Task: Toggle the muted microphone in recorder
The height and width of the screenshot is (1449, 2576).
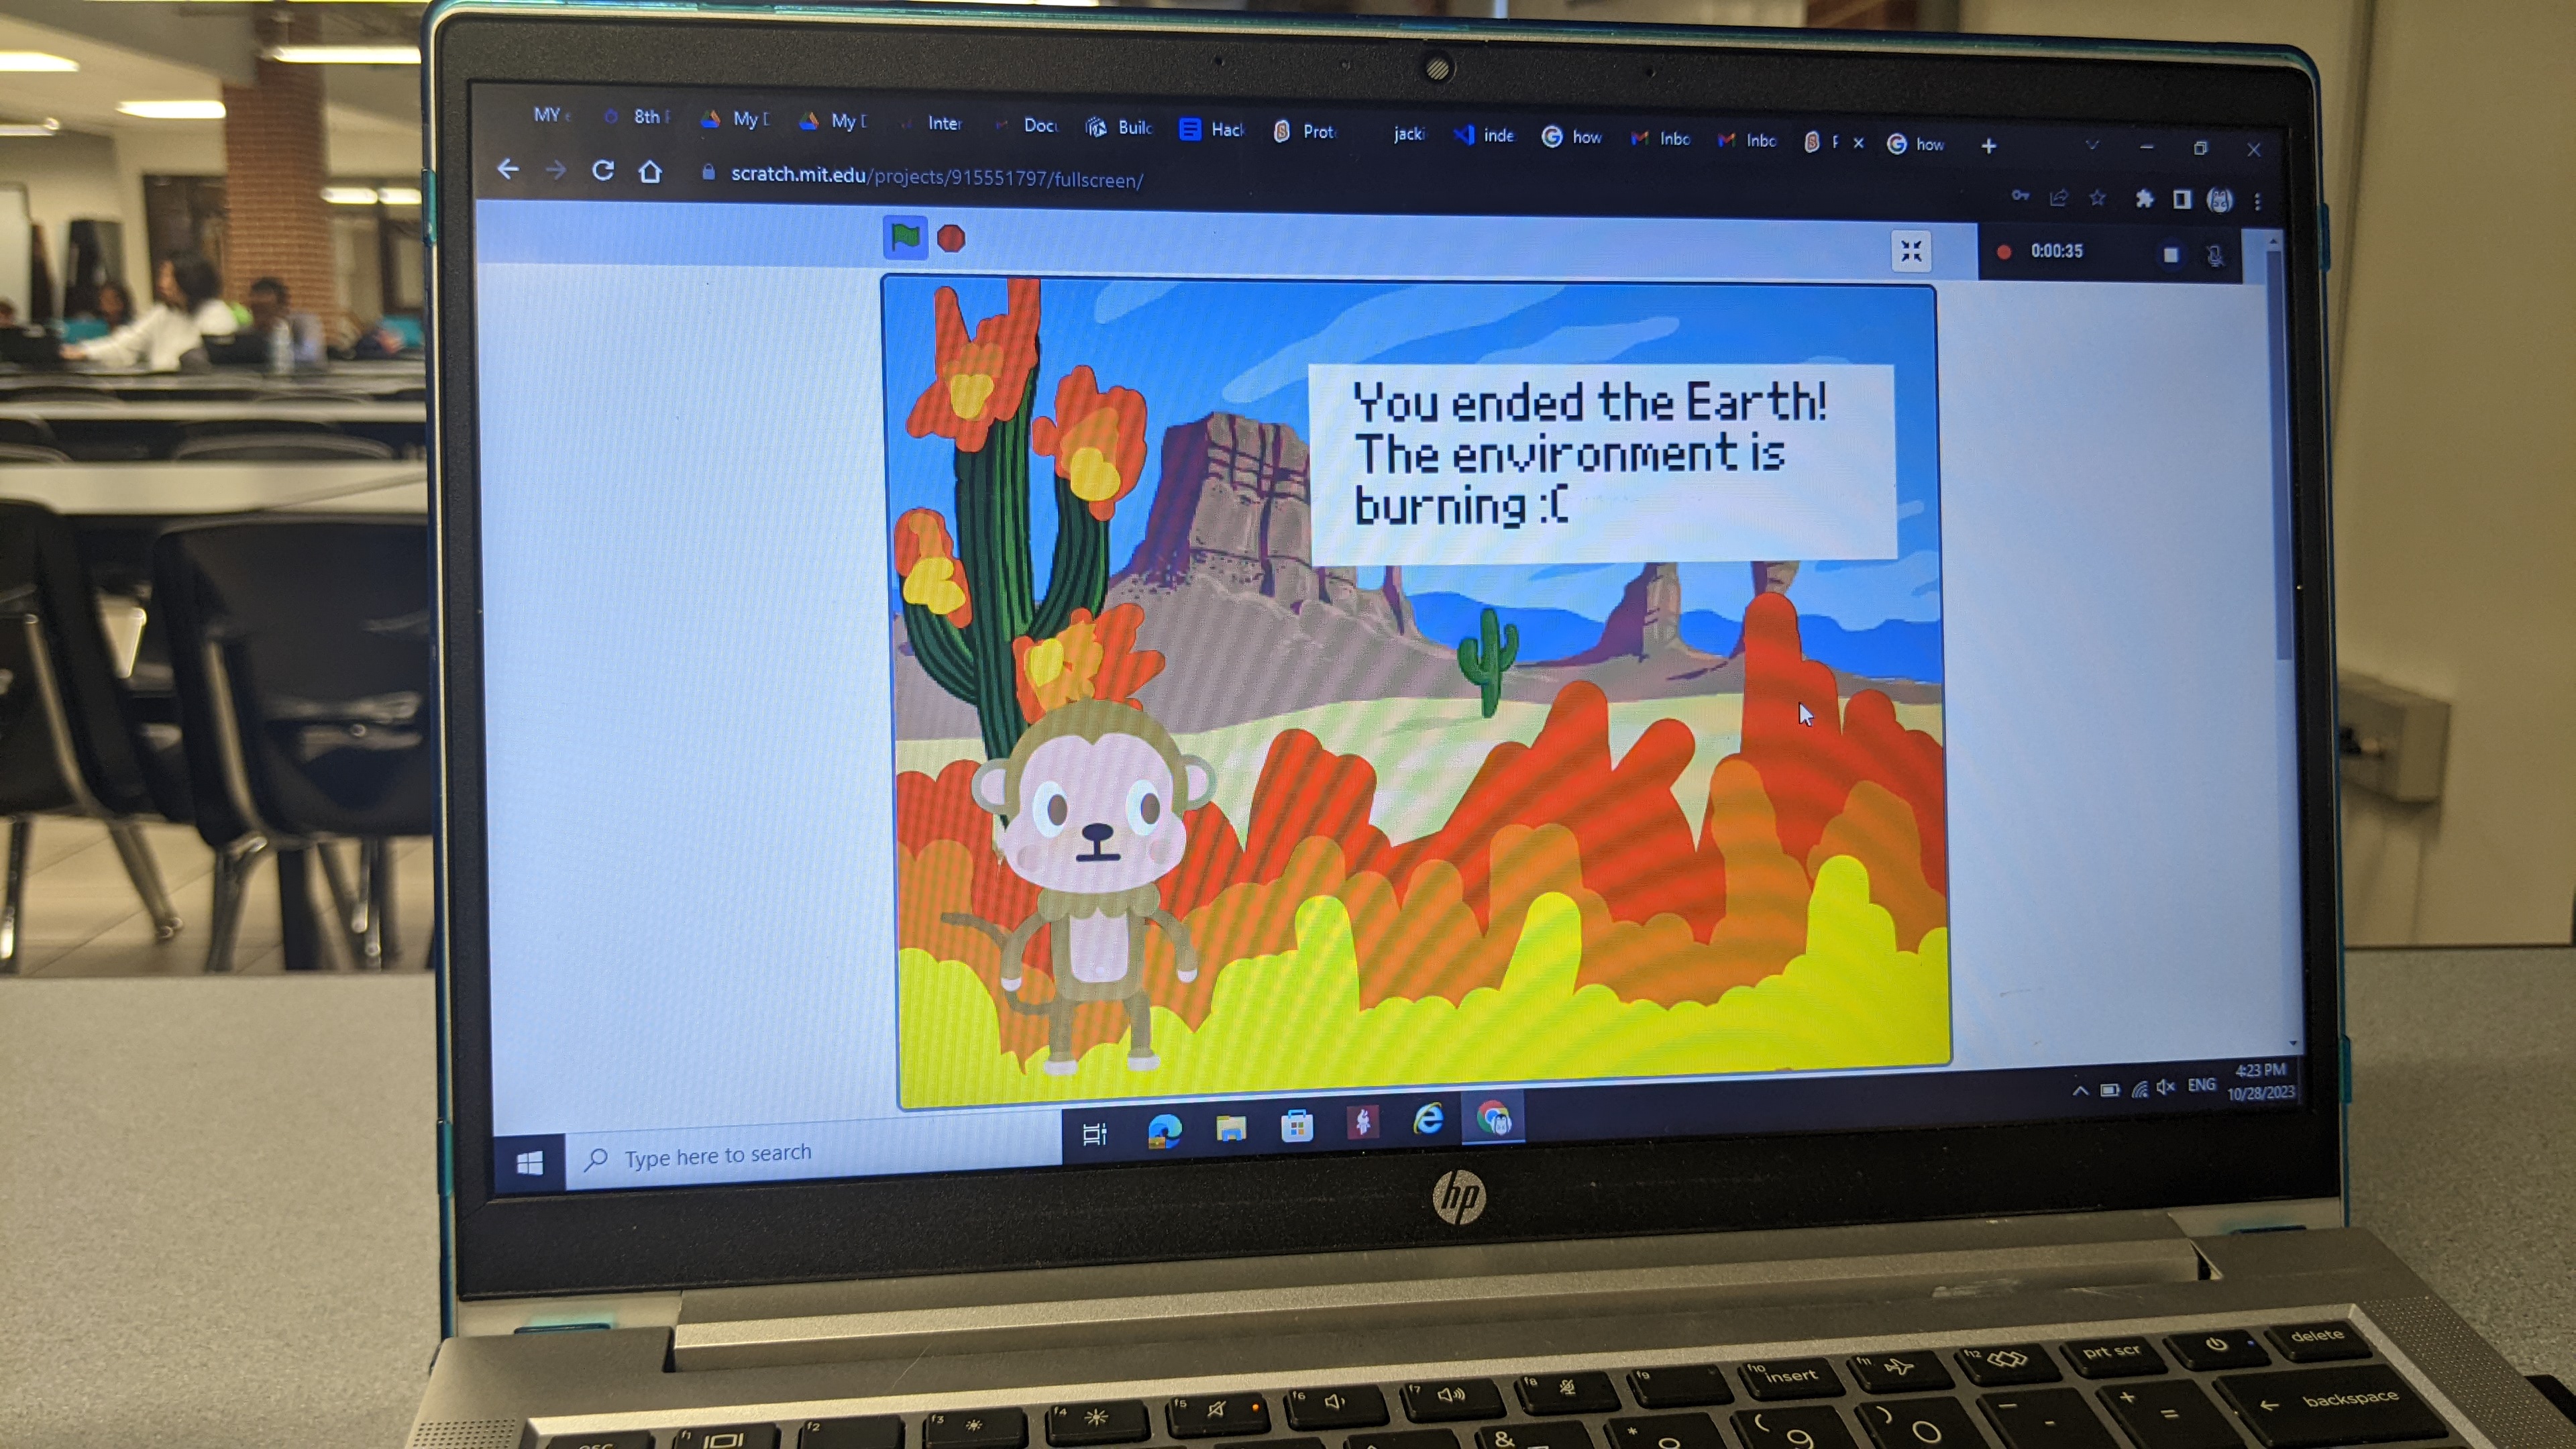Action: click(x=2215, y=256)
